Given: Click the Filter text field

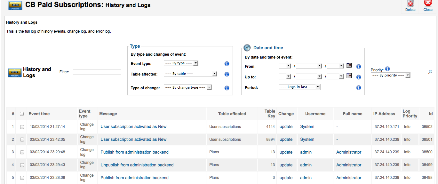Looking at the screenshot, I should (x=97, y=72).
